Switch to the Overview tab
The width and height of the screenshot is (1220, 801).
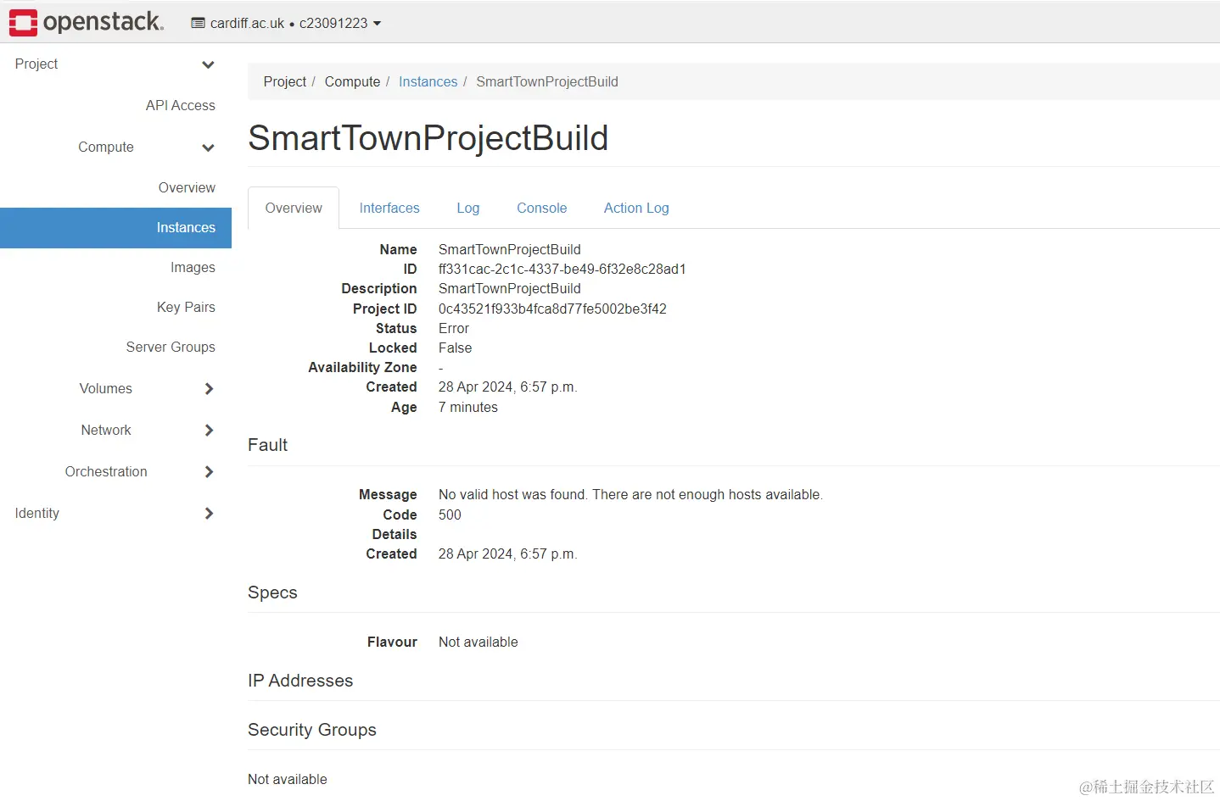coord(294,208)
